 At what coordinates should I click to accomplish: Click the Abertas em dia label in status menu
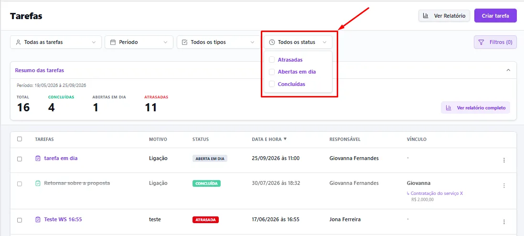[297, 72]
